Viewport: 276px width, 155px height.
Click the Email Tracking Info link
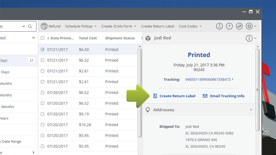[227, 96]
